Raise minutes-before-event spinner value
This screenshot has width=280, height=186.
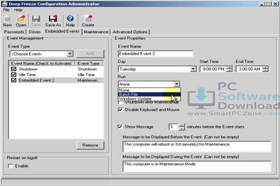tap(182, 125)
